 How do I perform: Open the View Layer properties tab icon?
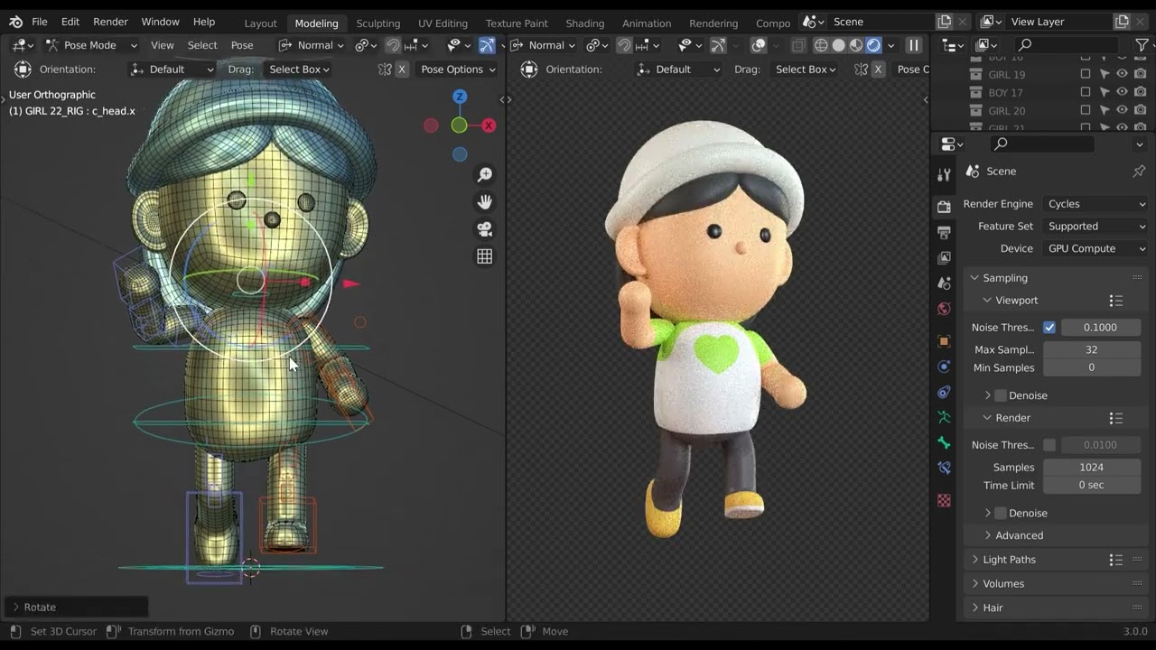(944, 257)
